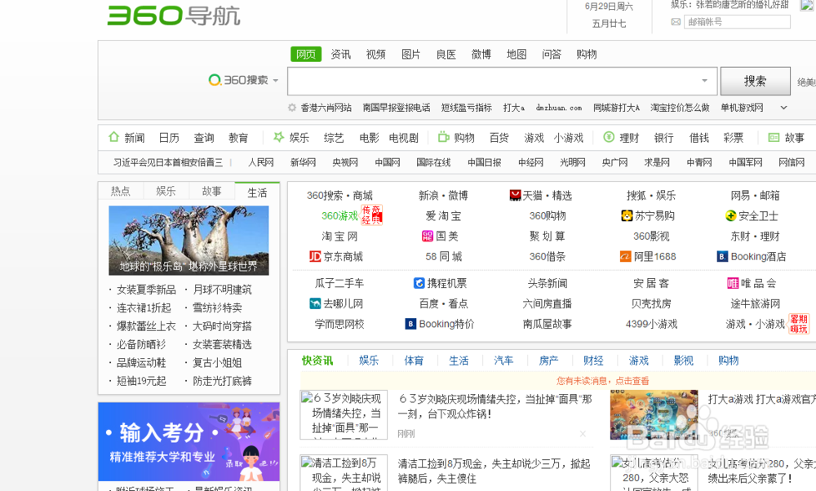
Task: Switch to the 生活 sidebar tab
Action: [x=257, y=192]
